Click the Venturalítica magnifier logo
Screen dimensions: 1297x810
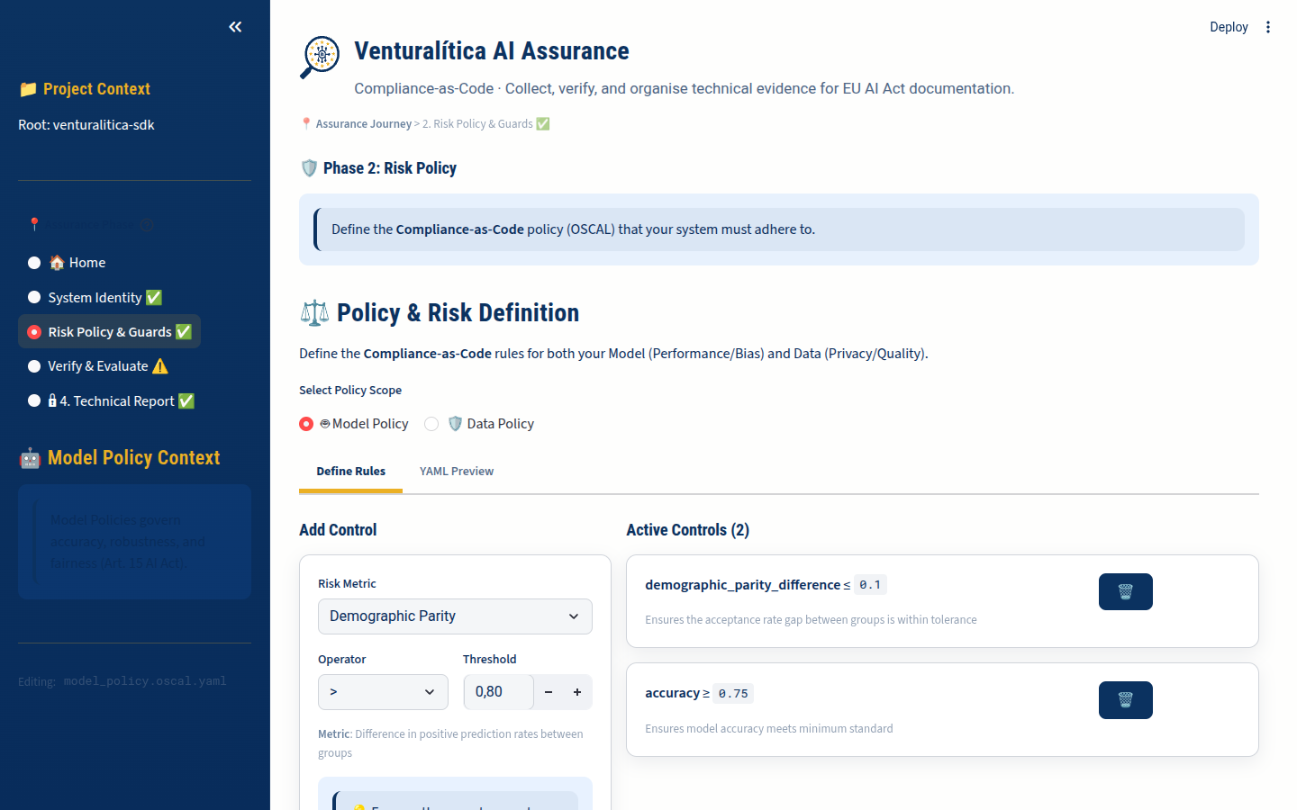[320, 57]
